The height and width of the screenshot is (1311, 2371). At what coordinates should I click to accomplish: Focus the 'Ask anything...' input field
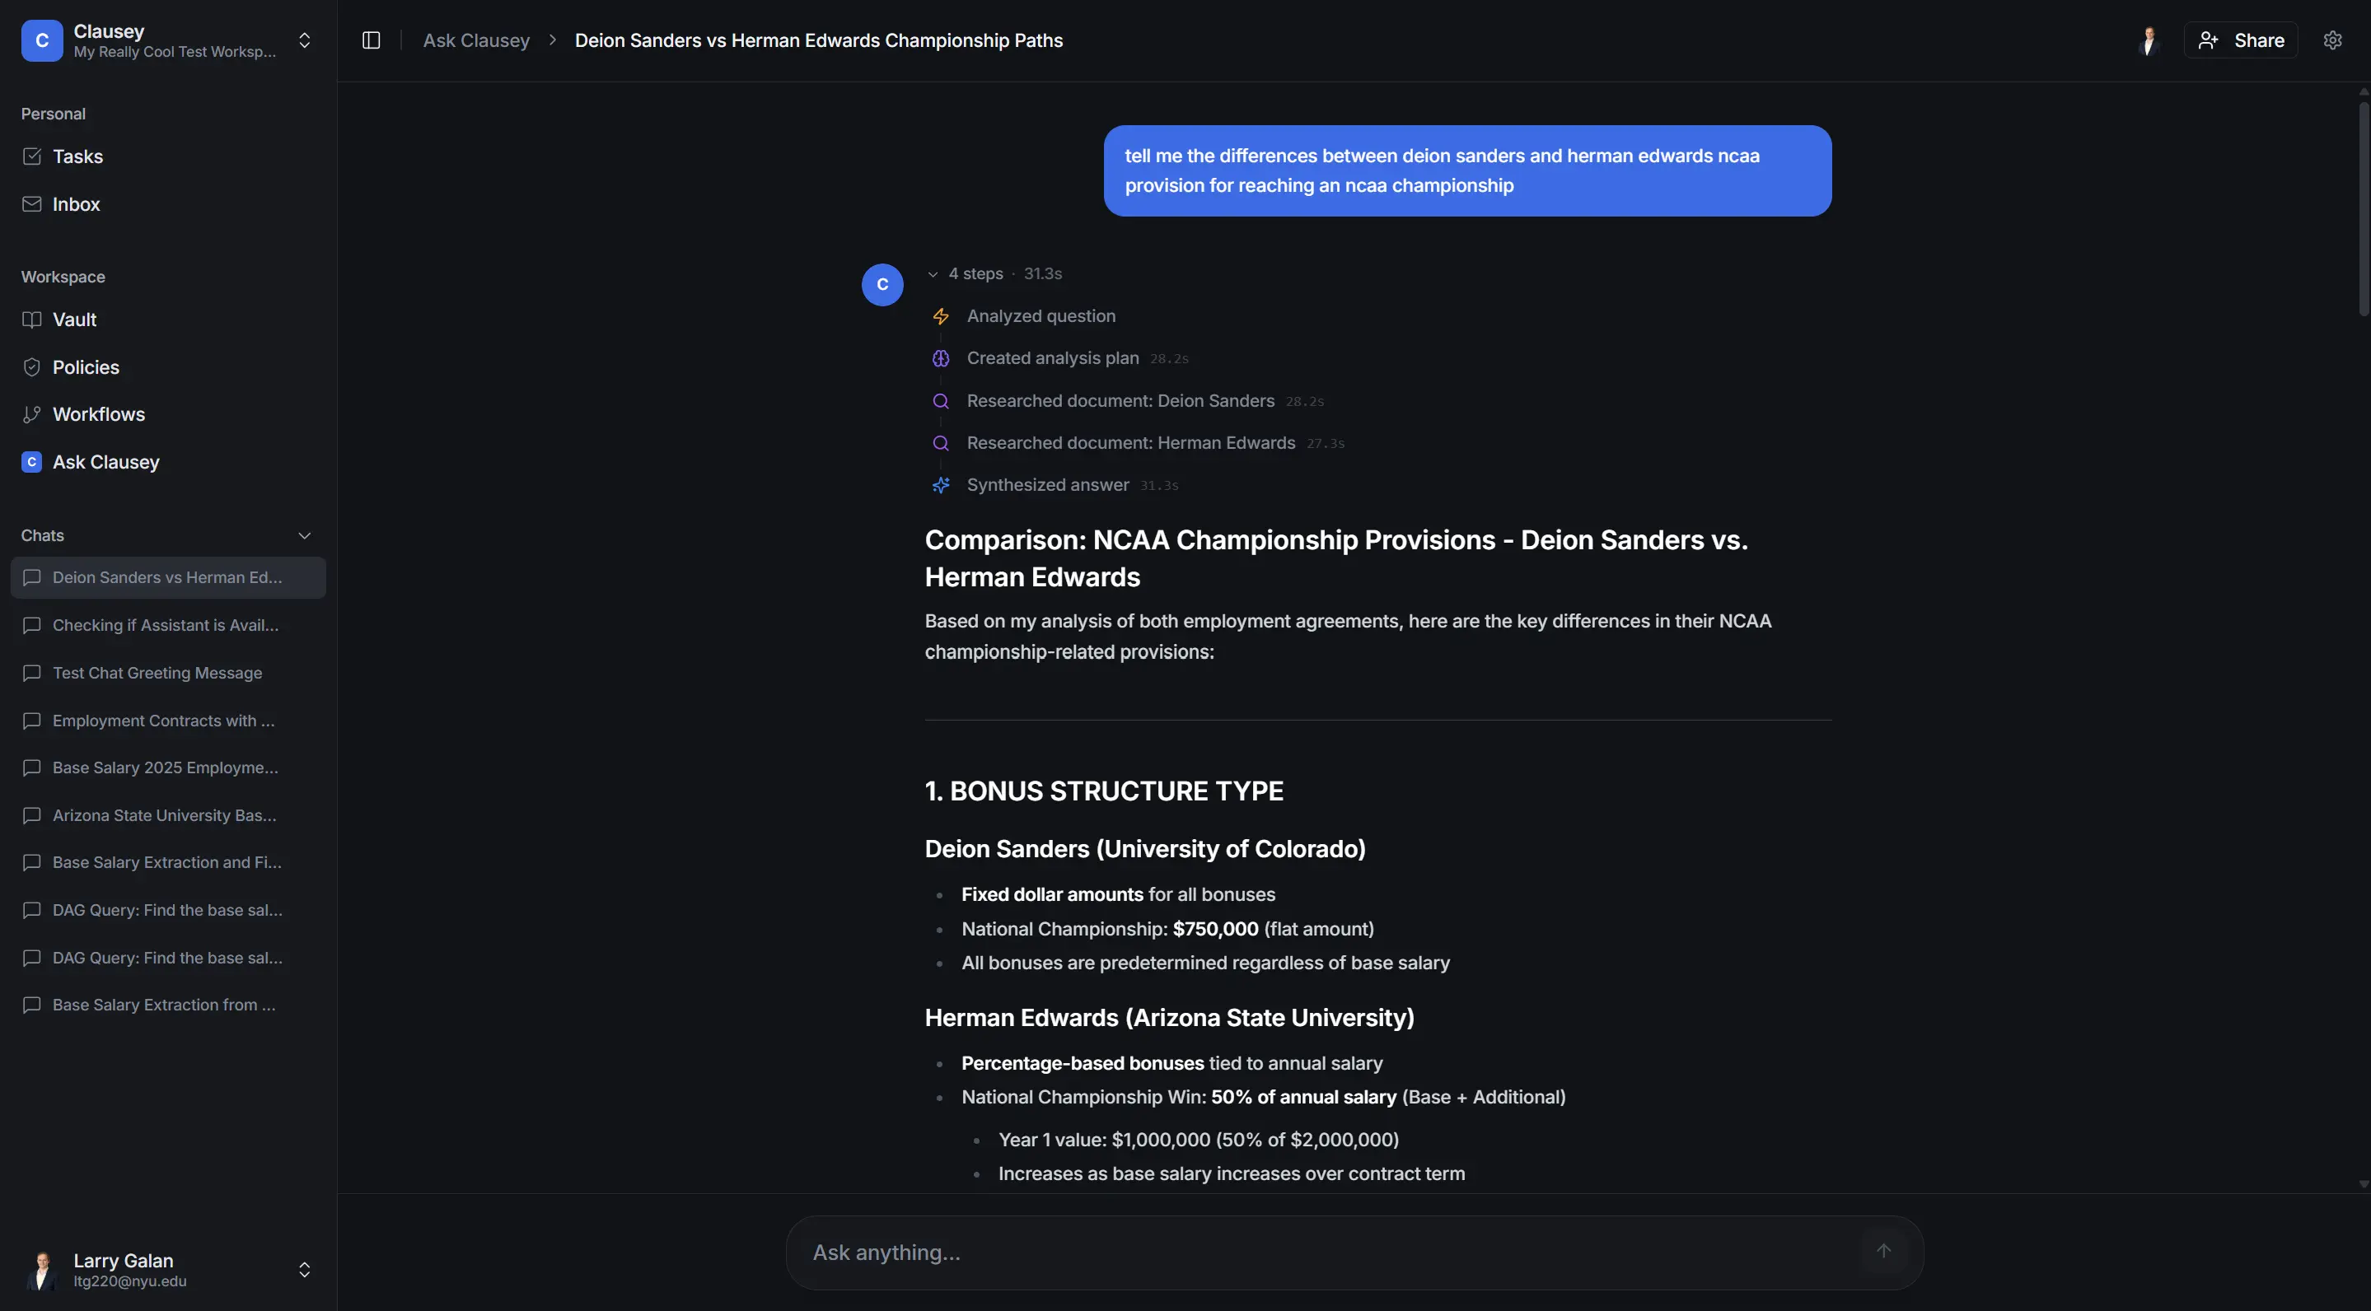click(x=1326, y=1252)
